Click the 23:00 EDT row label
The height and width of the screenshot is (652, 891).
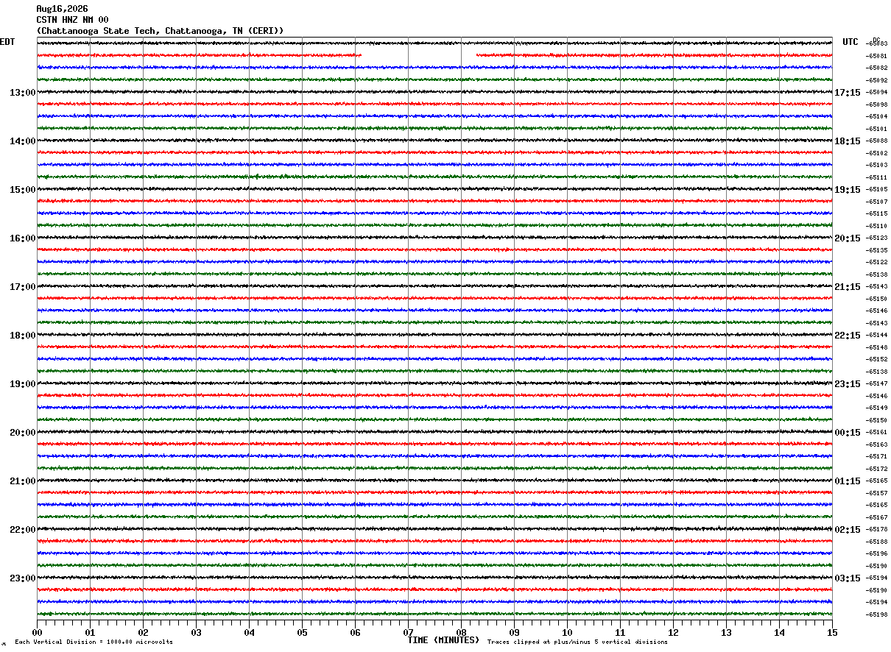(x=22, y=578)
